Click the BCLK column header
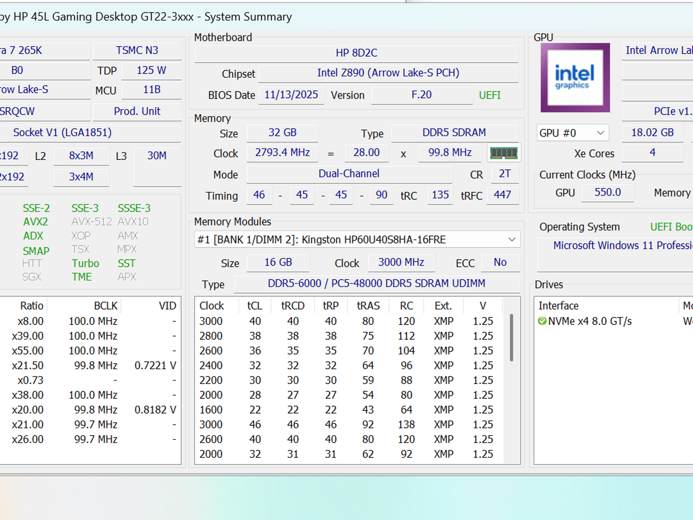Image resolution: width=693 pixels, height=520 pixels. click(84, 306)
